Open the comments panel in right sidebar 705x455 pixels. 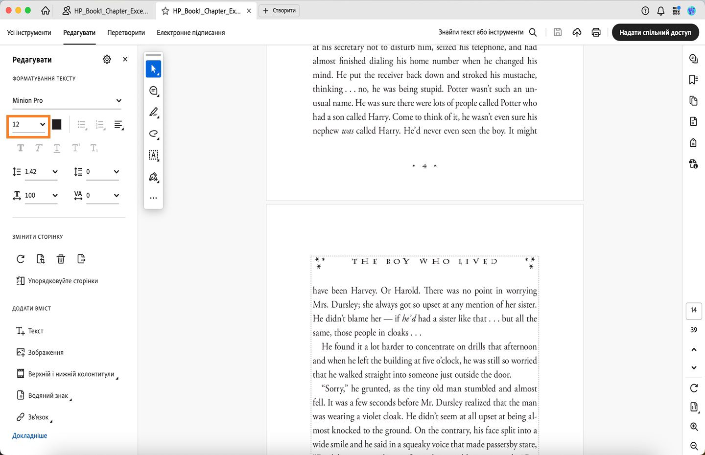(x=693, y=59)
